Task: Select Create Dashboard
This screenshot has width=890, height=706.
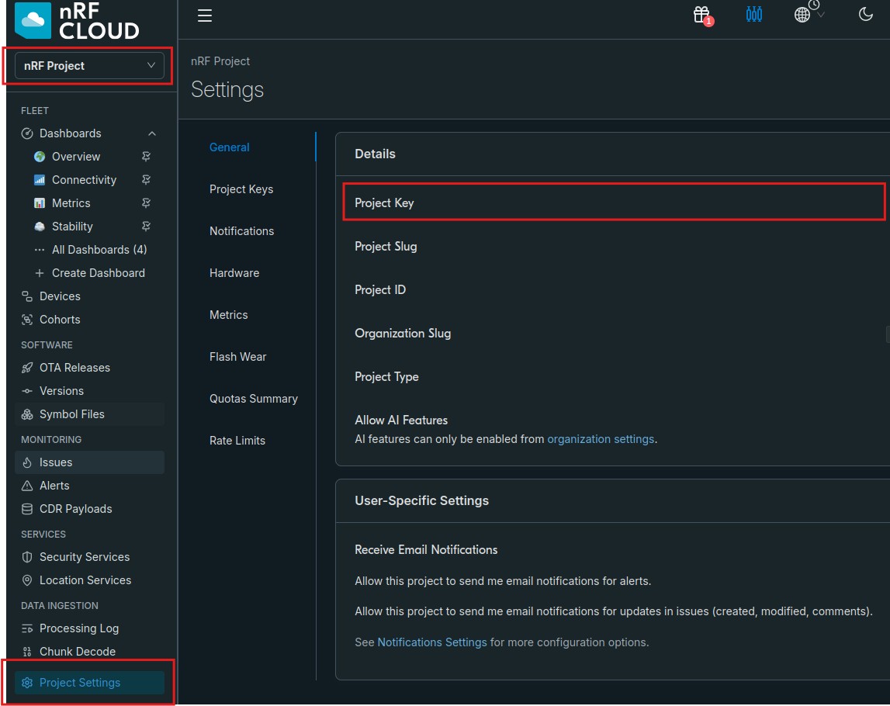Action: pos(99,273)
